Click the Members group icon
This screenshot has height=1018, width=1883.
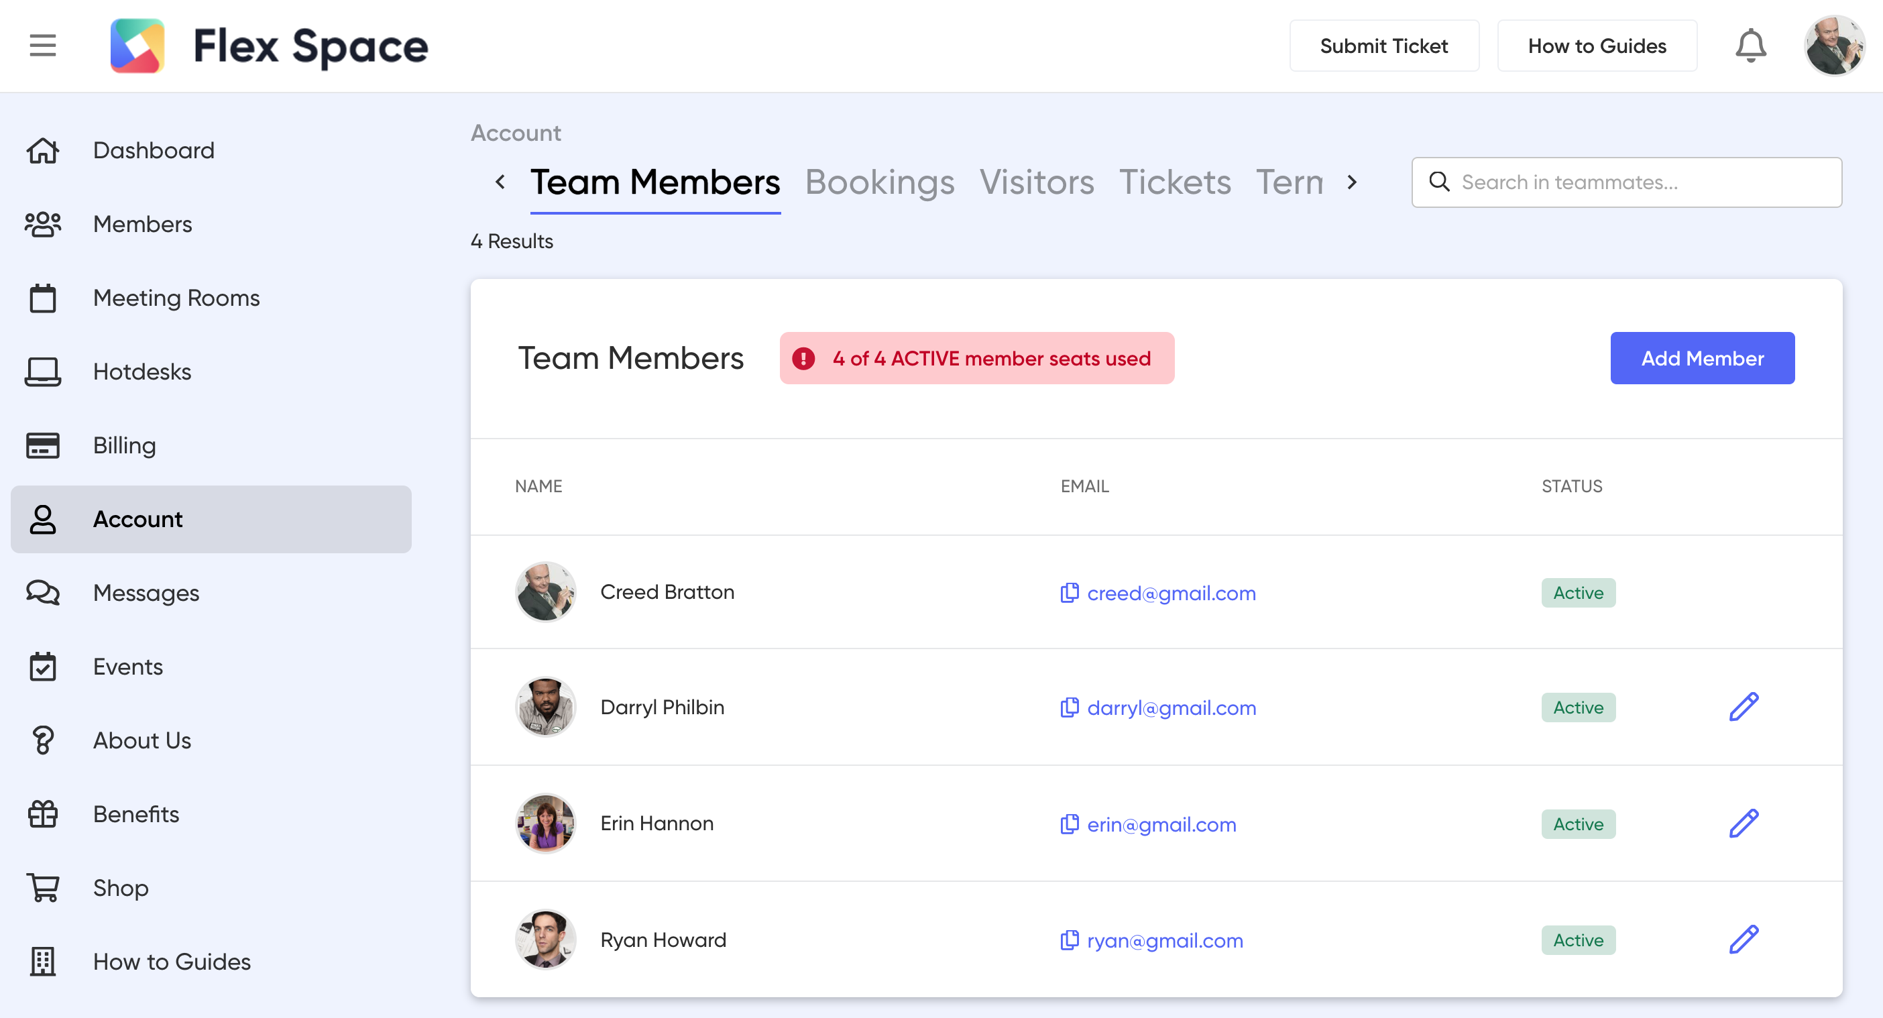[x=42, y=225]
